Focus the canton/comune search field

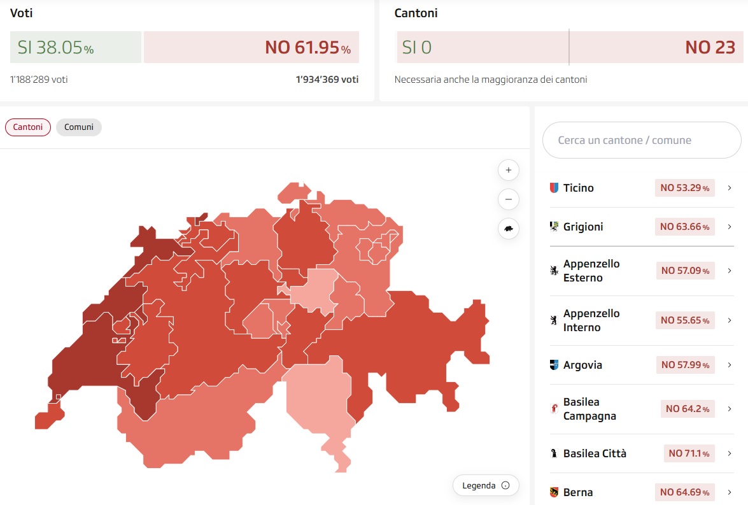click(x=642, y=140)
